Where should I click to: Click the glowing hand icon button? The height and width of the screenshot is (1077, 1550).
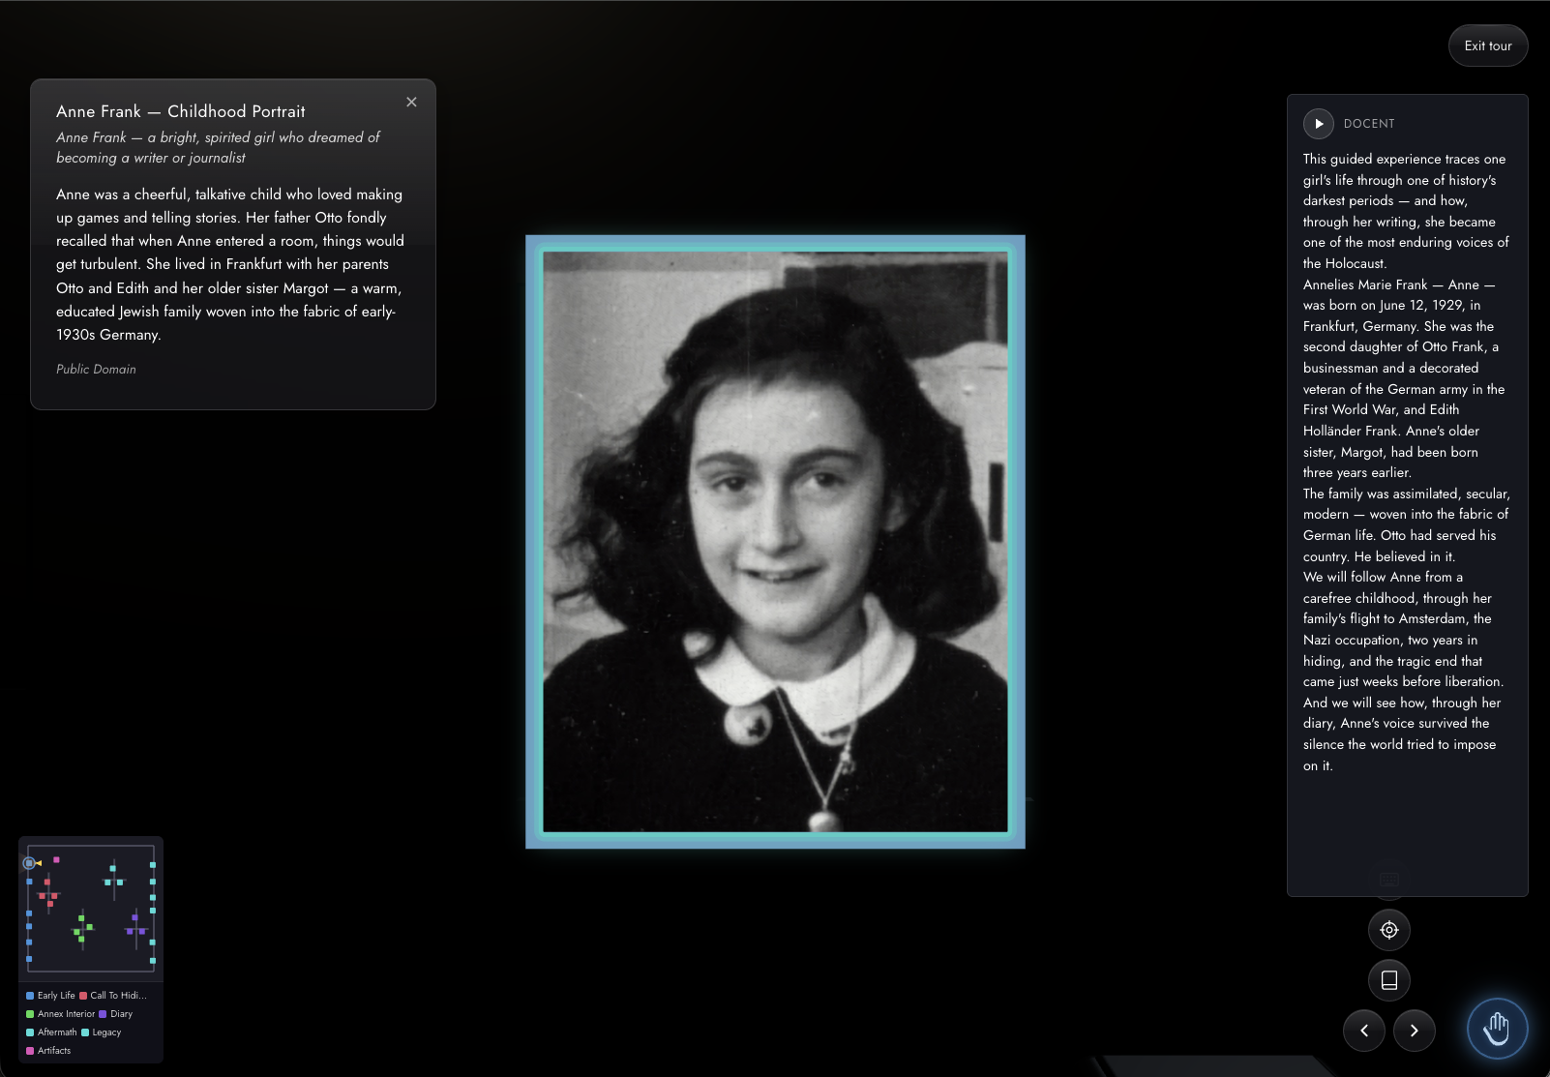point(1497,1029)
